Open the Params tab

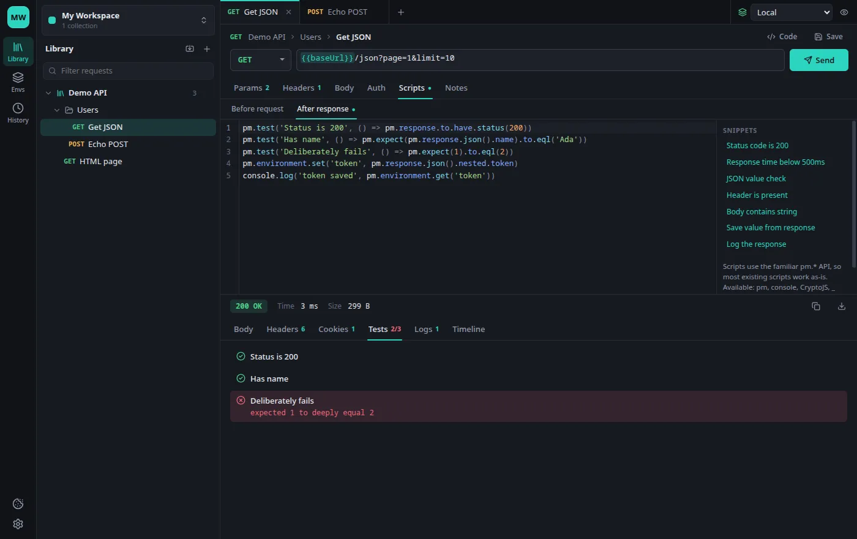(252, 88)
